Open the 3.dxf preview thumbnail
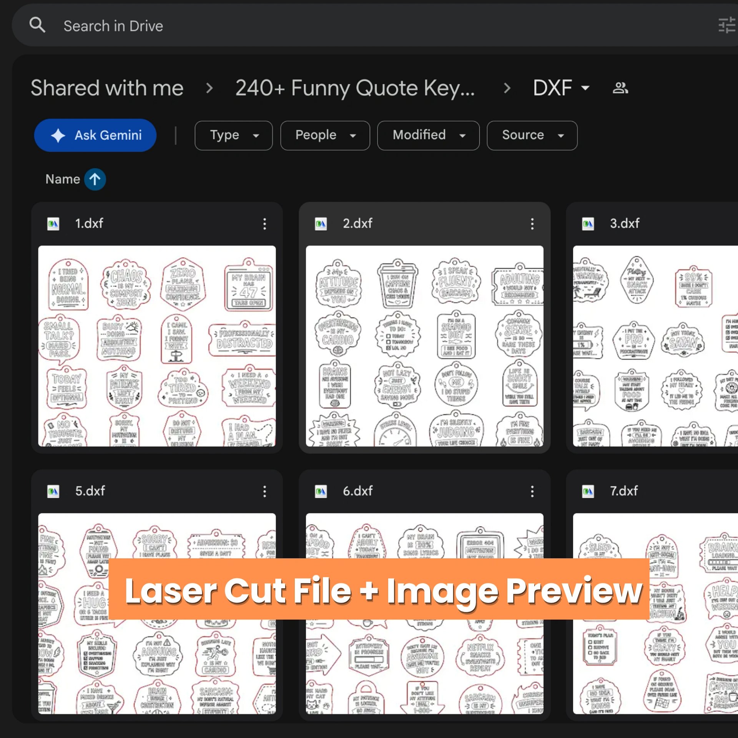 [655, 346]
